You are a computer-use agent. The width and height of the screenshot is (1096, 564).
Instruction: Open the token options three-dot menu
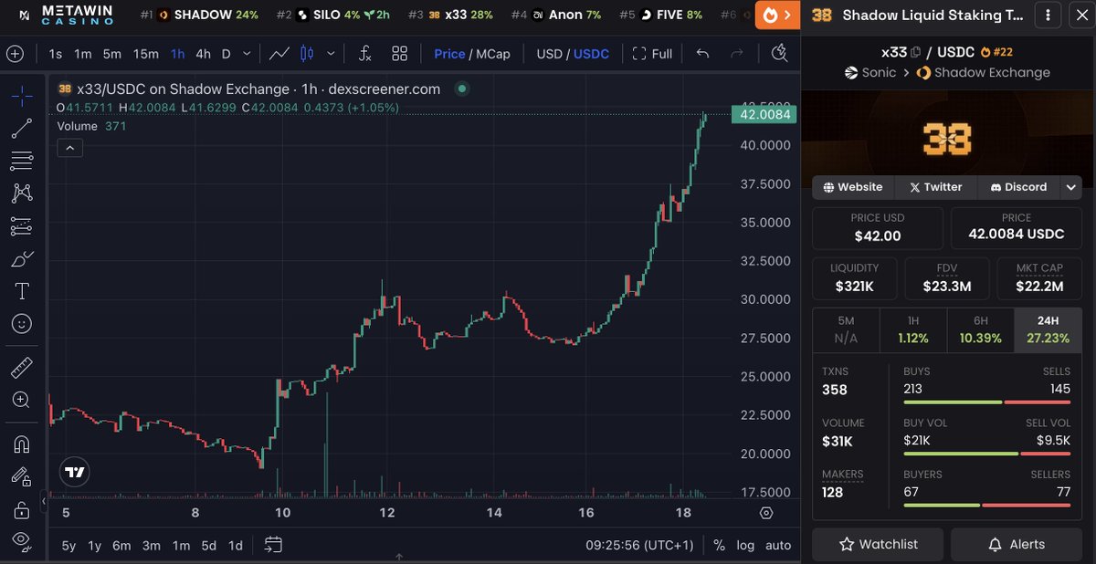(x=1047, y=16)
